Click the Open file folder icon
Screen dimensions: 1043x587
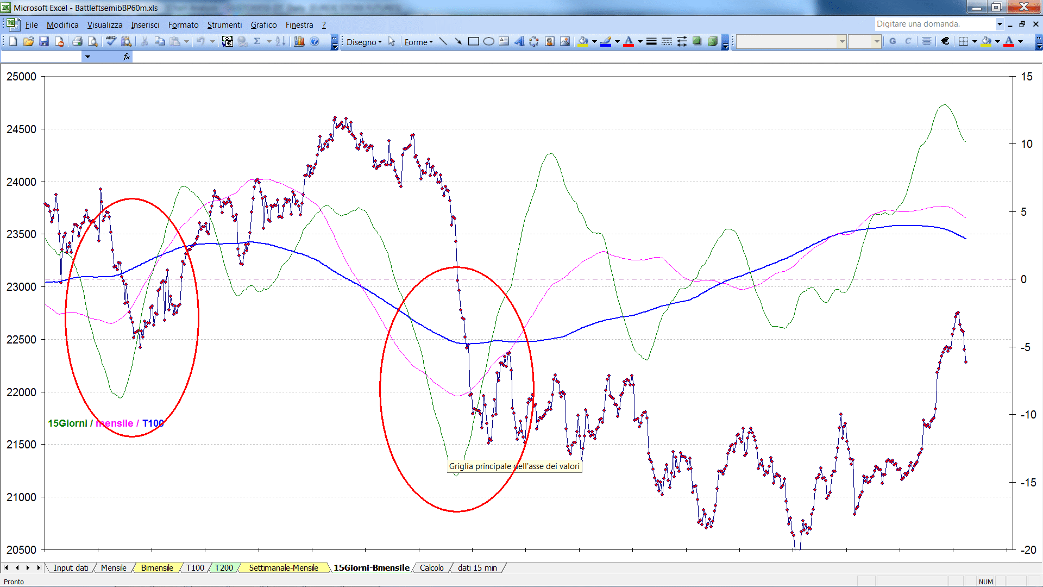29,41
